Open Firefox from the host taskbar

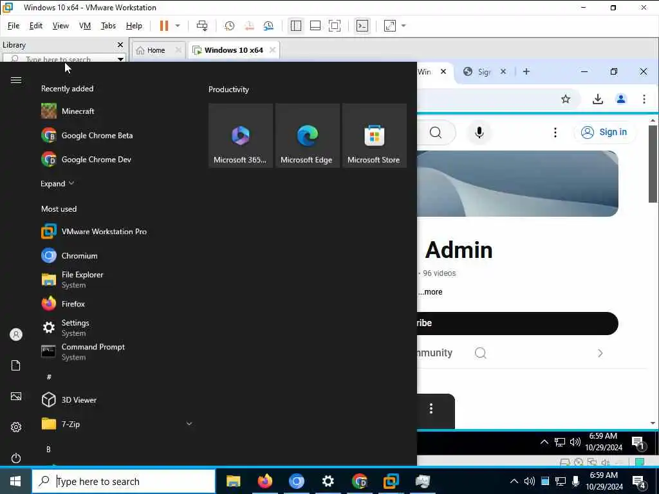click(x=265, y=481)
